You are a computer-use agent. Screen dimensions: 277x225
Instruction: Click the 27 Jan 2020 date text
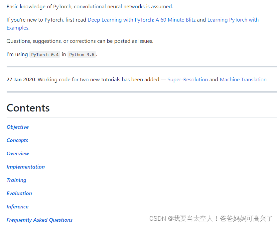21,80
